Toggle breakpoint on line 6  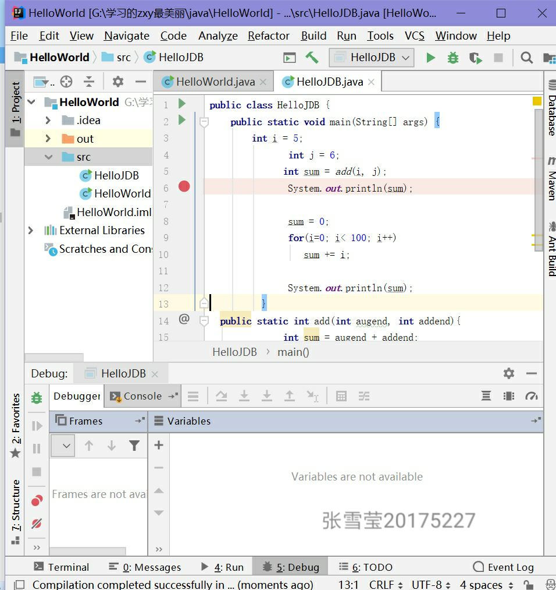point(184,186)
